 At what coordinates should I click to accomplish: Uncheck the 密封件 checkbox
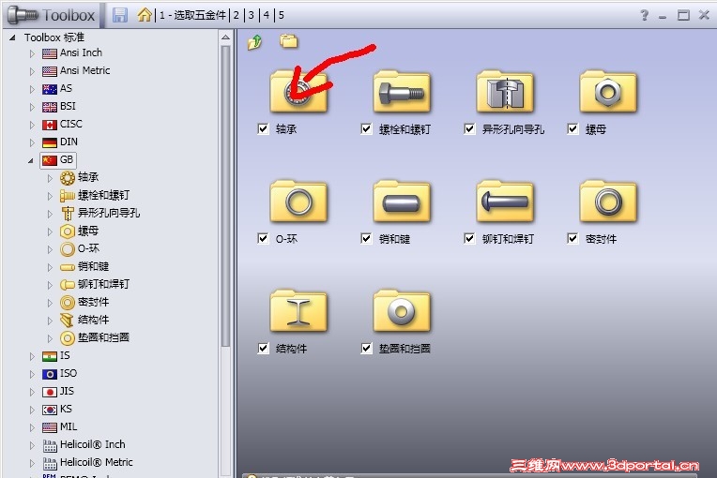(x=572, y=238)
